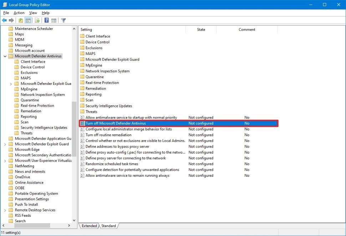Click folder icon of Quarantine in settings list

[82, 77]
